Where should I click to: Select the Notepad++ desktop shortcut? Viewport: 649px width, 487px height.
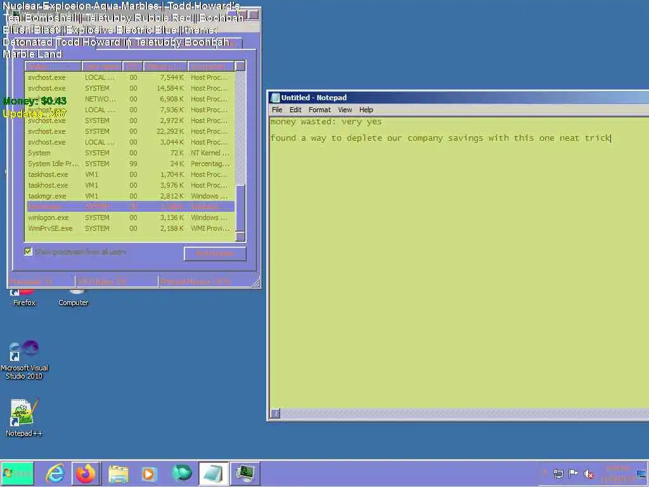pyautogui.click(x=24, y=417)
